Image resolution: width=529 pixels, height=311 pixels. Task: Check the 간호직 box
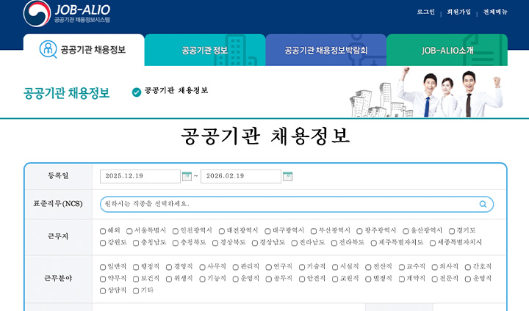point(467,267)
